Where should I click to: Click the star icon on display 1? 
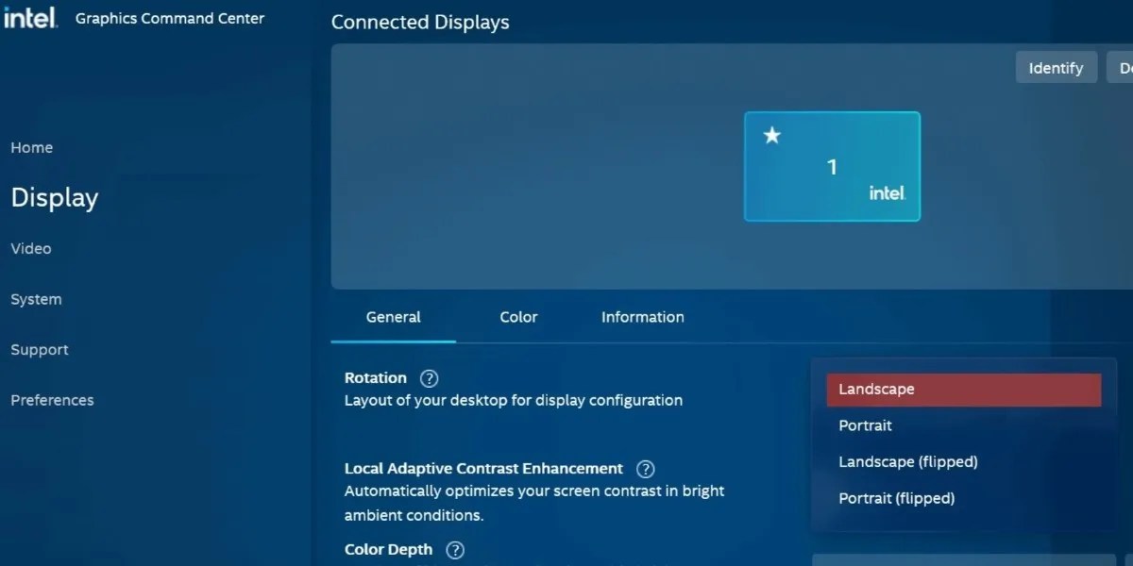[771, 135]
